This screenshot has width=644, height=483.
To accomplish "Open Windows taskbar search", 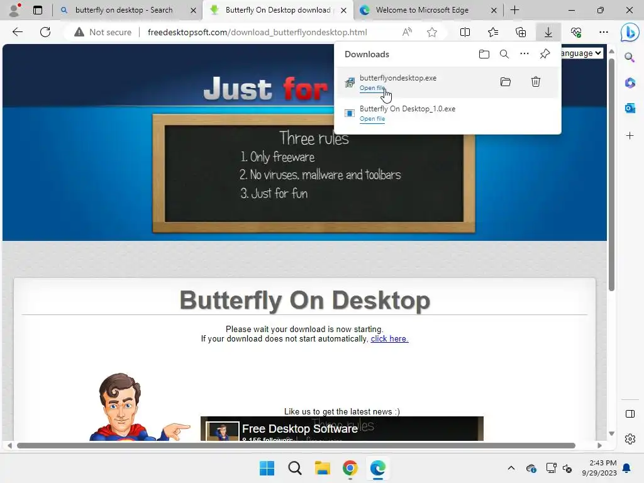I will point(294,468).
